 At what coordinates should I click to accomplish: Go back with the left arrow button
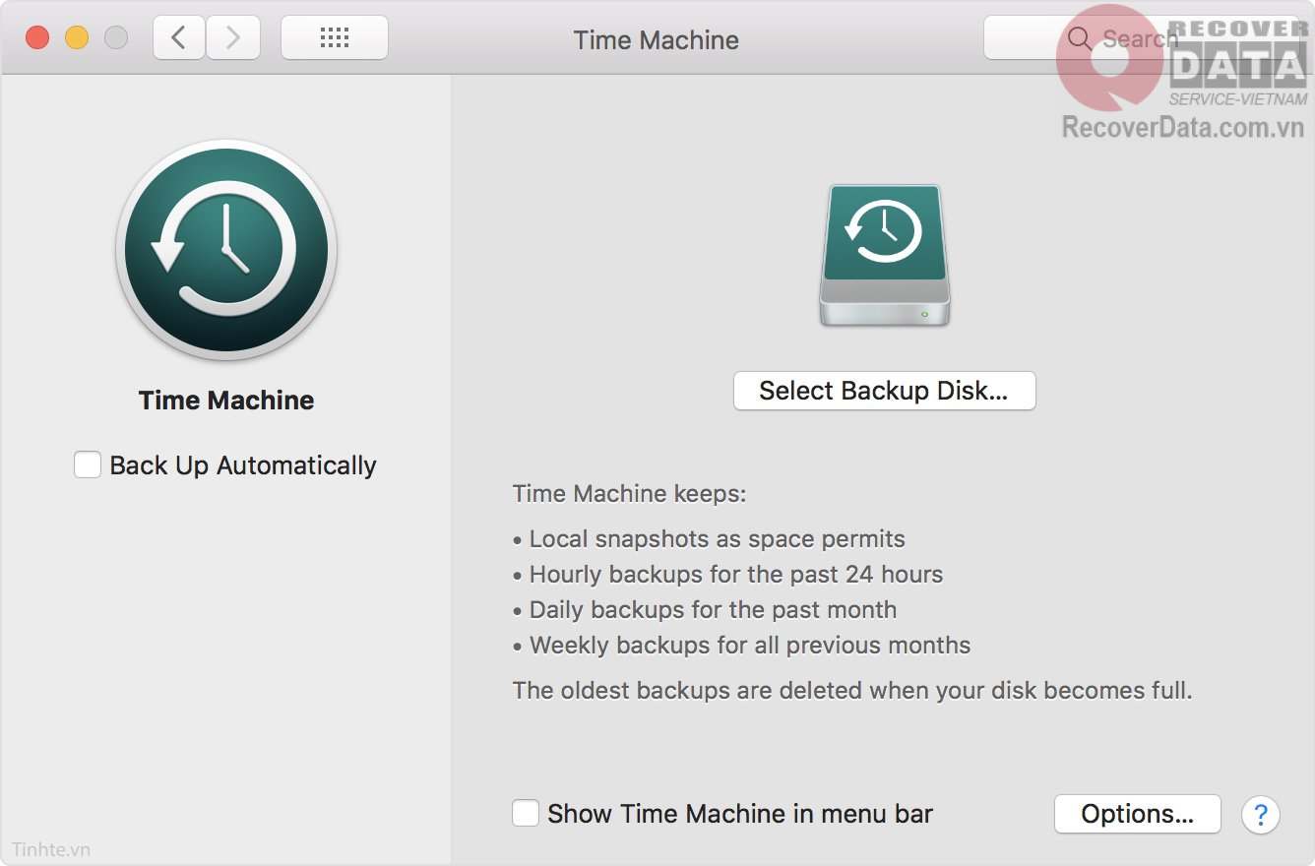[x=179, y=38]
